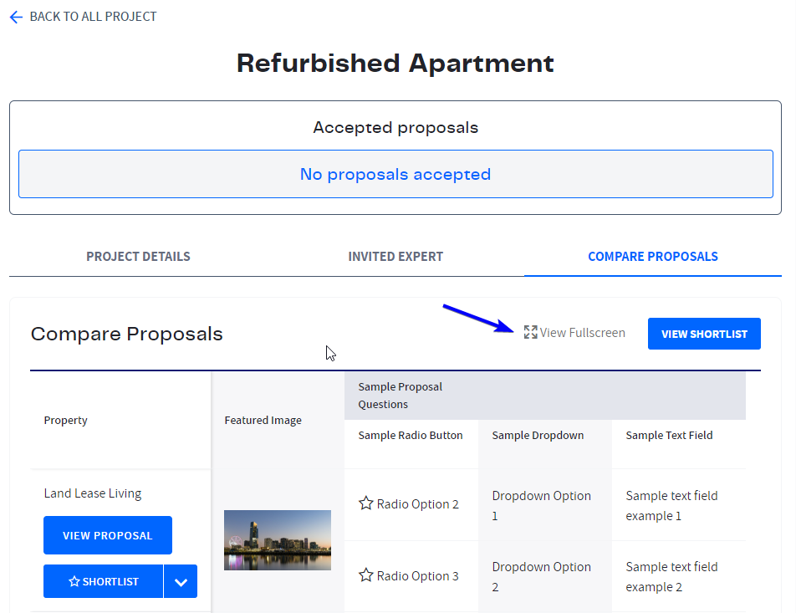
Task: Click the Sample Text Field column header
Action: [669, 435]
